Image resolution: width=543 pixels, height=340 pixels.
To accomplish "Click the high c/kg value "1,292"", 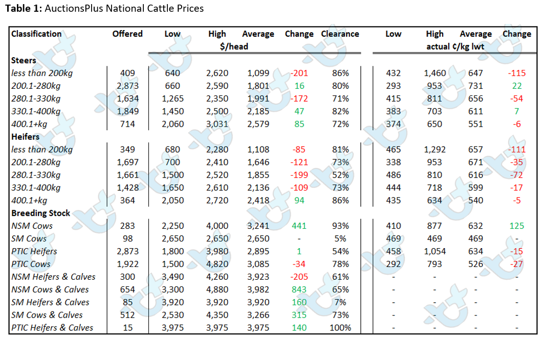I will point(435,150).
